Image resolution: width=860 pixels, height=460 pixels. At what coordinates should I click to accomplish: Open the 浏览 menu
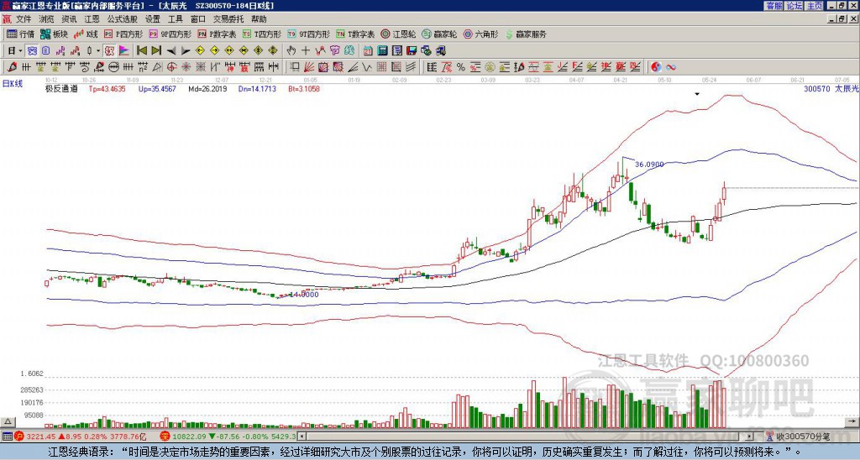click(46, 19)
